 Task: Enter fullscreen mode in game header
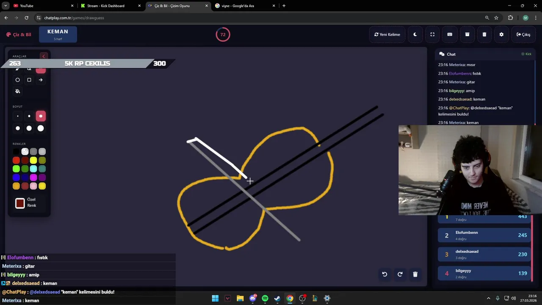point(432,34)
